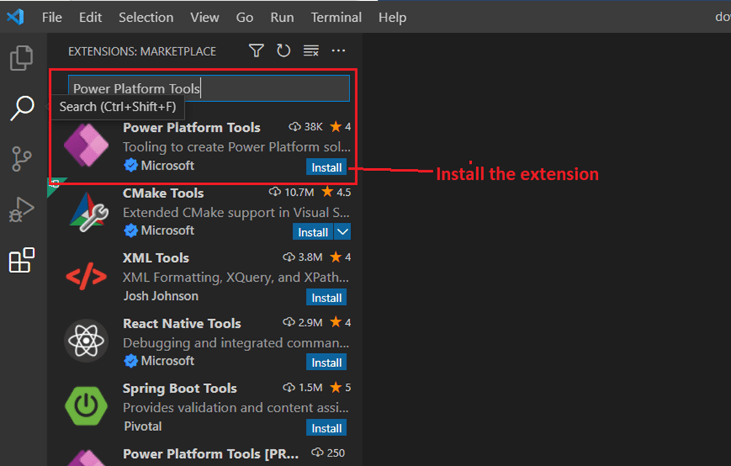Install the XML Tools extension

(x=326, y=297)
